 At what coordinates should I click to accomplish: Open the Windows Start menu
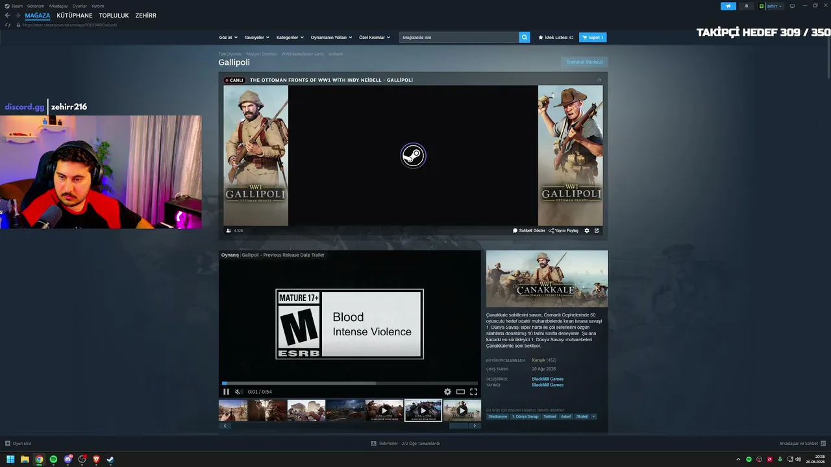pyautogui.click(x=10, y=459)
